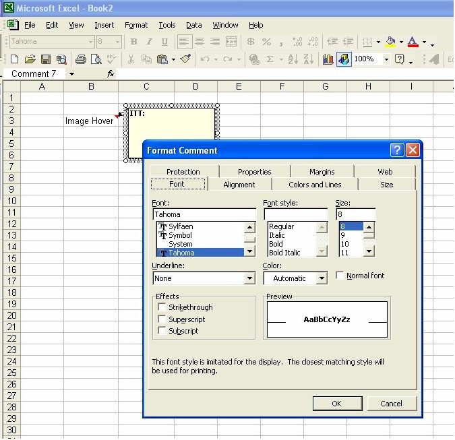
Task: Click Cancel in Format Comment dialog
Action: [x=392, y=404]
